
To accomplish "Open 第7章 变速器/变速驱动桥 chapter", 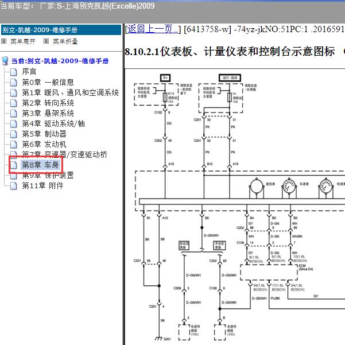I will coord(64,154).
